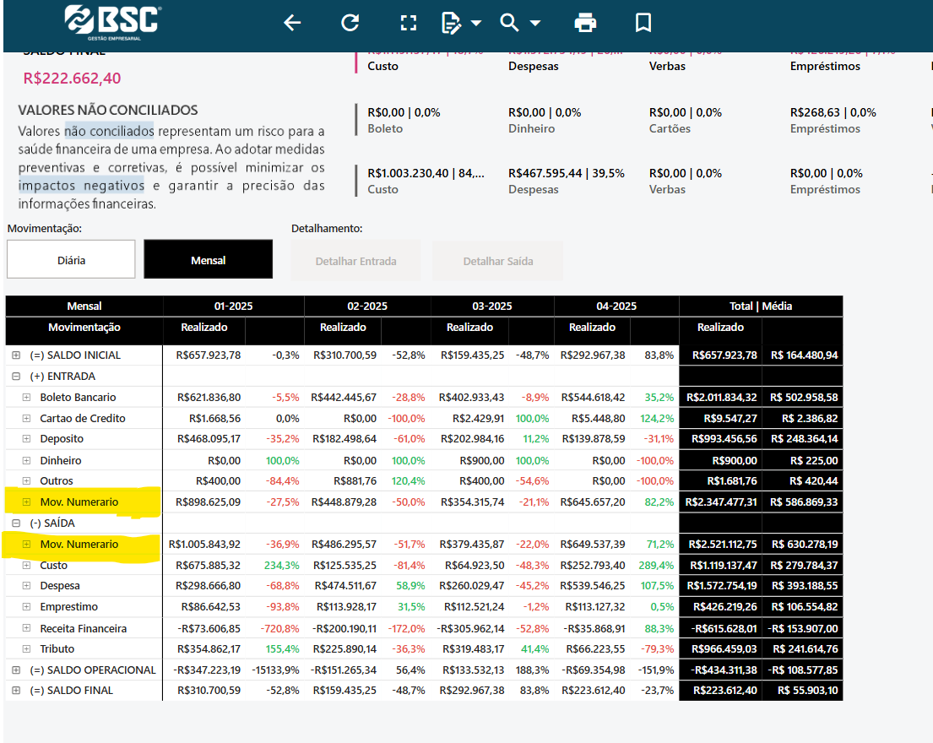Click Tributo average value R$ 241.614,76
933x743 pixels.
coord(805,649)
